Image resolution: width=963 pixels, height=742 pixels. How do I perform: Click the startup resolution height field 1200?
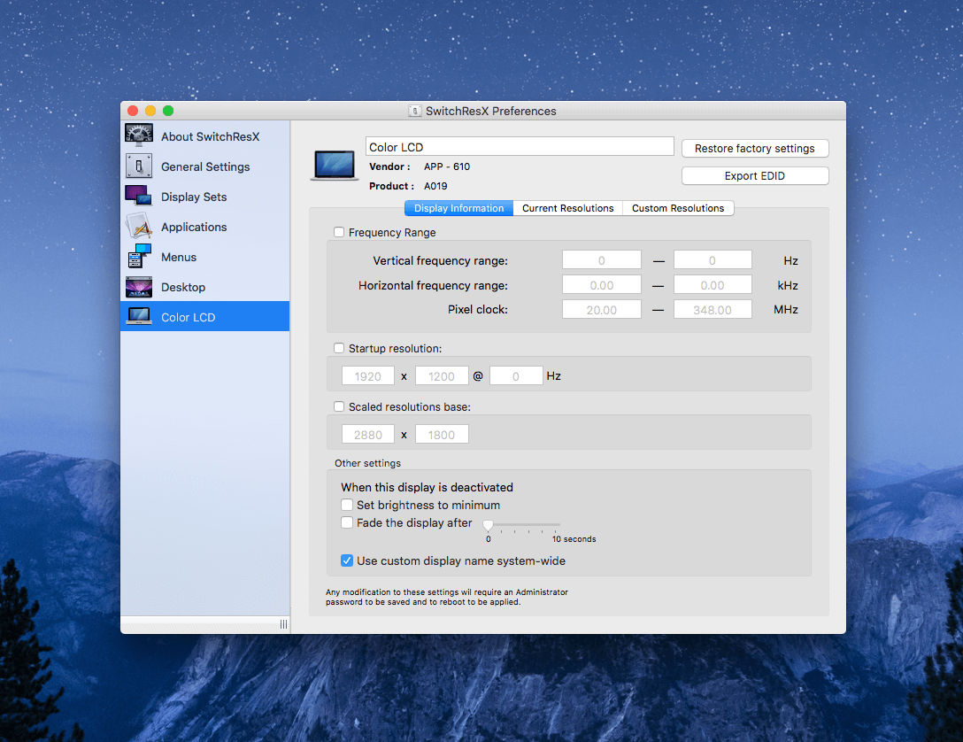(x=442, y=376)
